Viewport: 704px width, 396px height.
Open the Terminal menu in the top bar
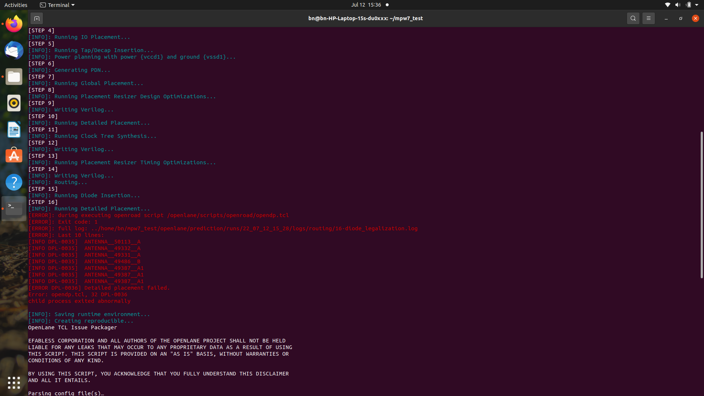(x=57, y=5)
